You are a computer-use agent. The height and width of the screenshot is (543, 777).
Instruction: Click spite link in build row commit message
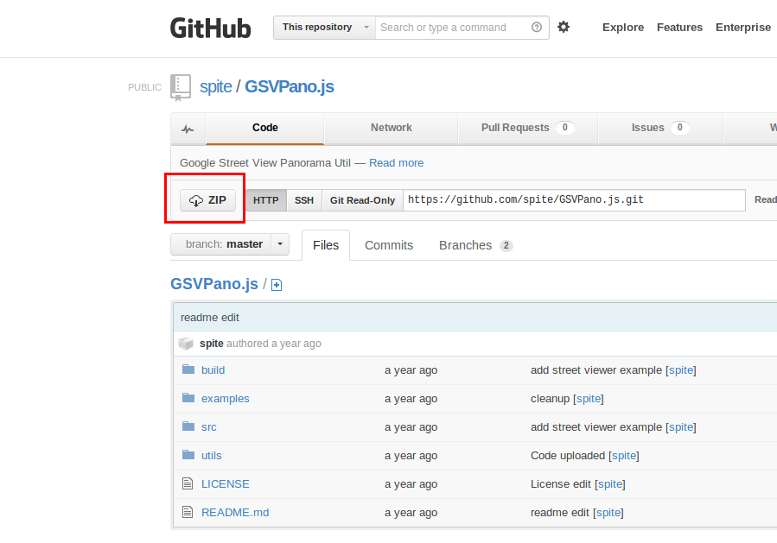click(x=681, y=370)
